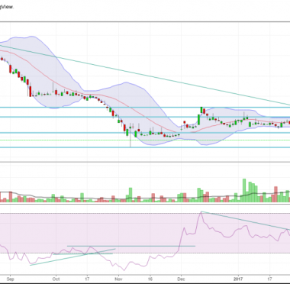
Task: Click the "Nov" label on time axis
Action: pyautogui.click(x=118, y=279)
